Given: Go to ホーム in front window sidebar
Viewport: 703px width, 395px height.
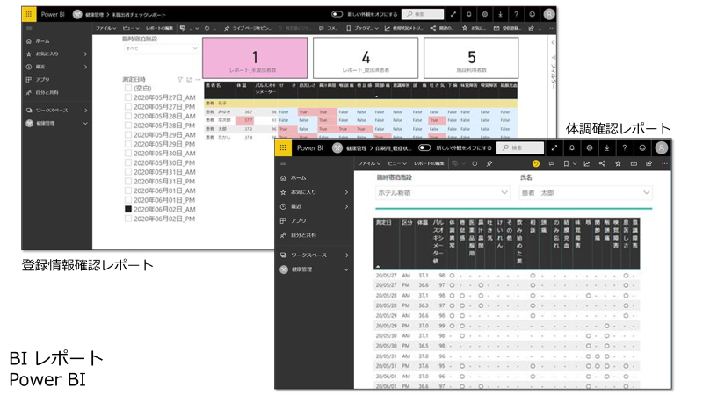Looking at the screenshot, I should 298,178.
